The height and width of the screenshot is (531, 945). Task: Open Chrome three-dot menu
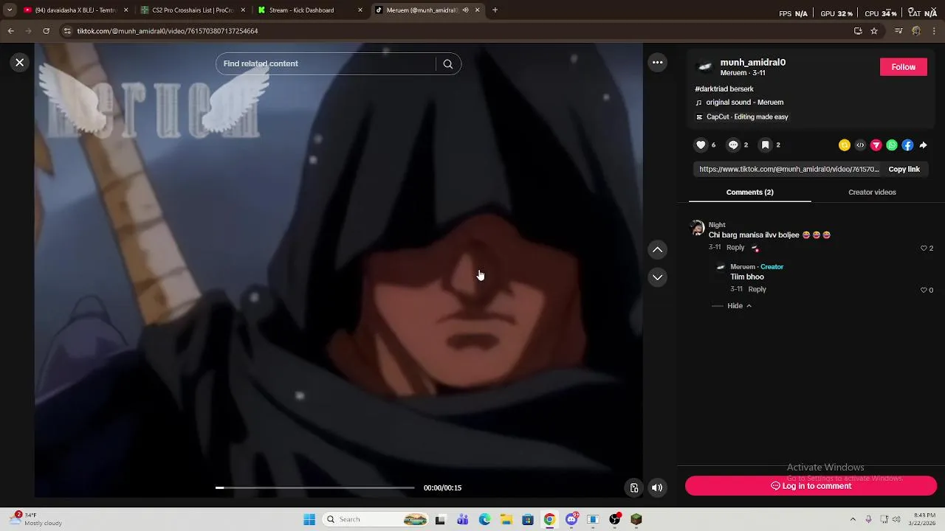934,31
